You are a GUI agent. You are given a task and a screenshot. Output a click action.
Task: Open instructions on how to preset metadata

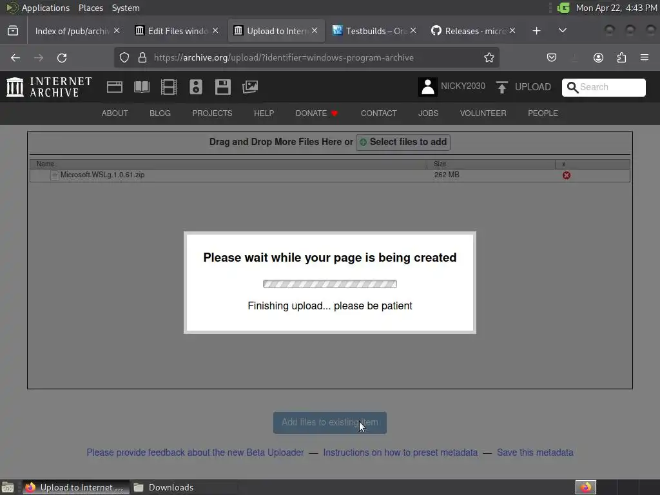tap(400, 452)
